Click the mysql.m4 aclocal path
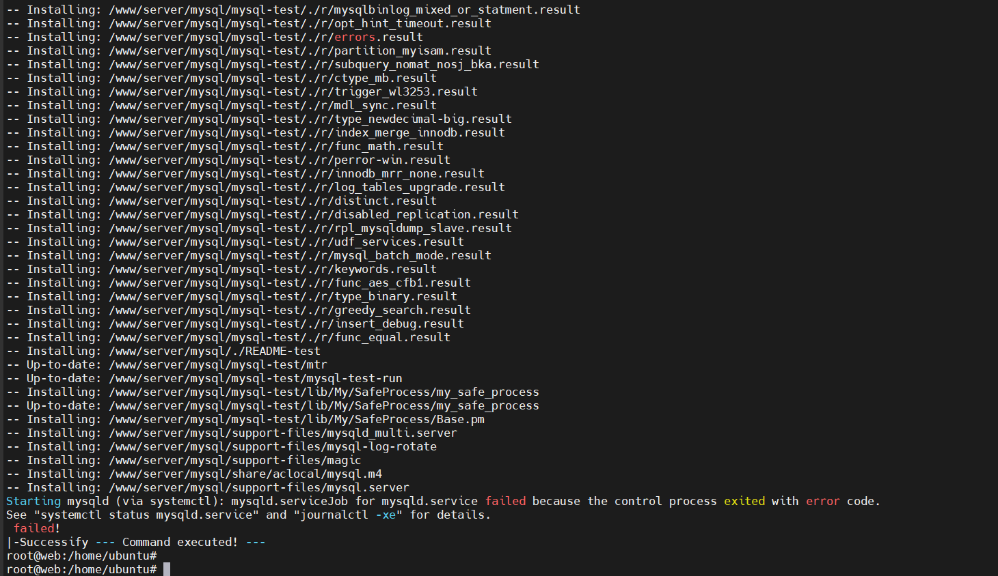 click(245, 474)
